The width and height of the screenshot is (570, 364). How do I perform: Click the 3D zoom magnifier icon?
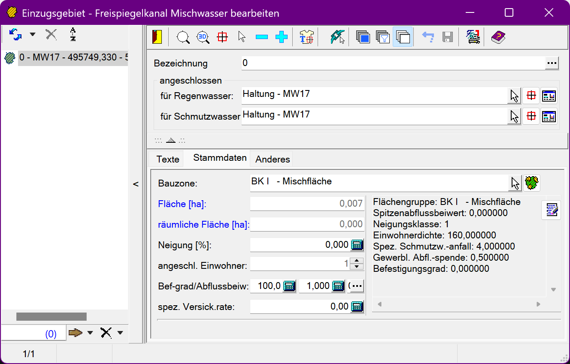pos(203,37)
